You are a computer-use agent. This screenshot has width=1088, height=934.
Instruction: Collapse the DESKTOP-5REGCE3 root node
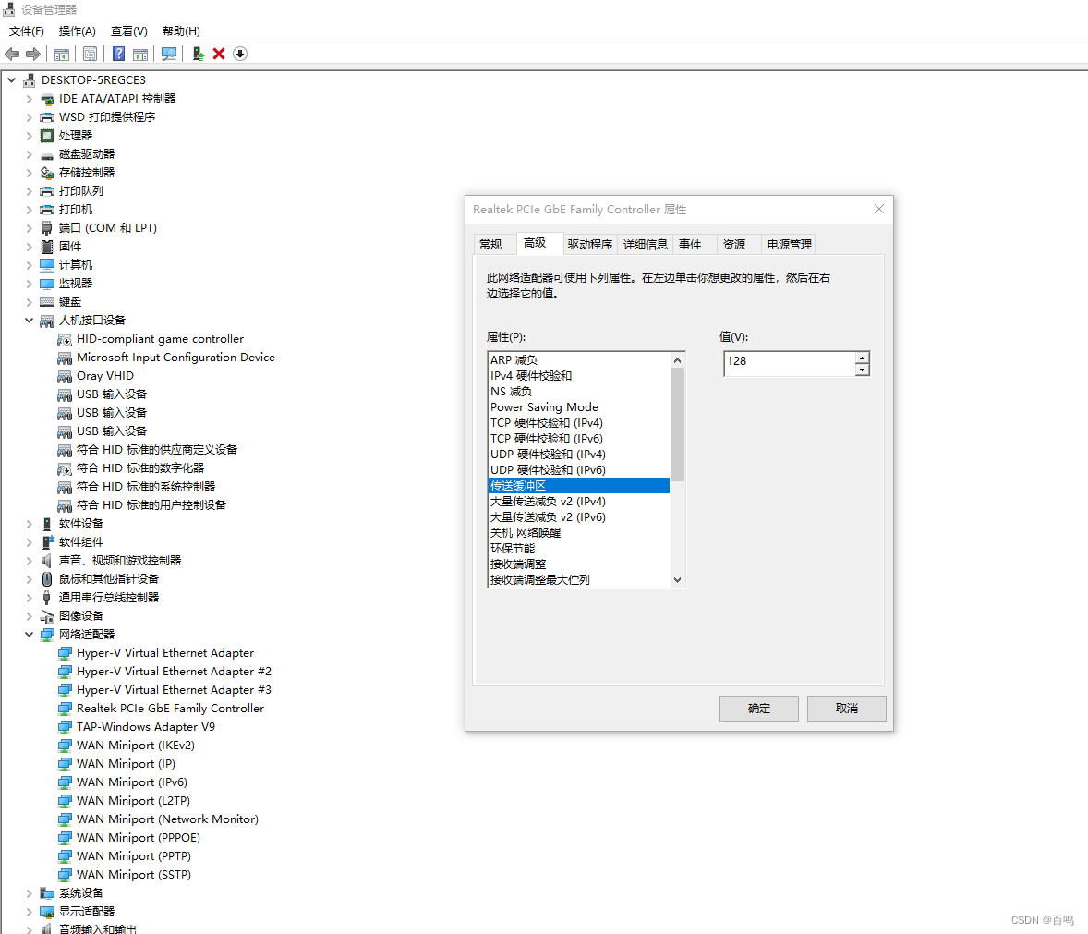coord(12,79)
